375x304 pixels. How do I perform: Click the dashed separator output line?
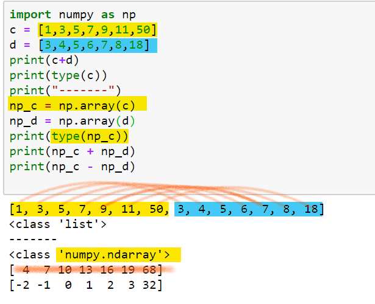[x=33, y=239]
